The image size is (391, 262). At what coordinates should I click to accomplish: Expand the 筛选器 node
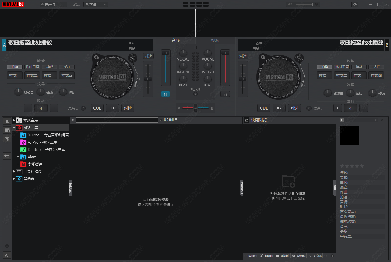coord(14,179)
